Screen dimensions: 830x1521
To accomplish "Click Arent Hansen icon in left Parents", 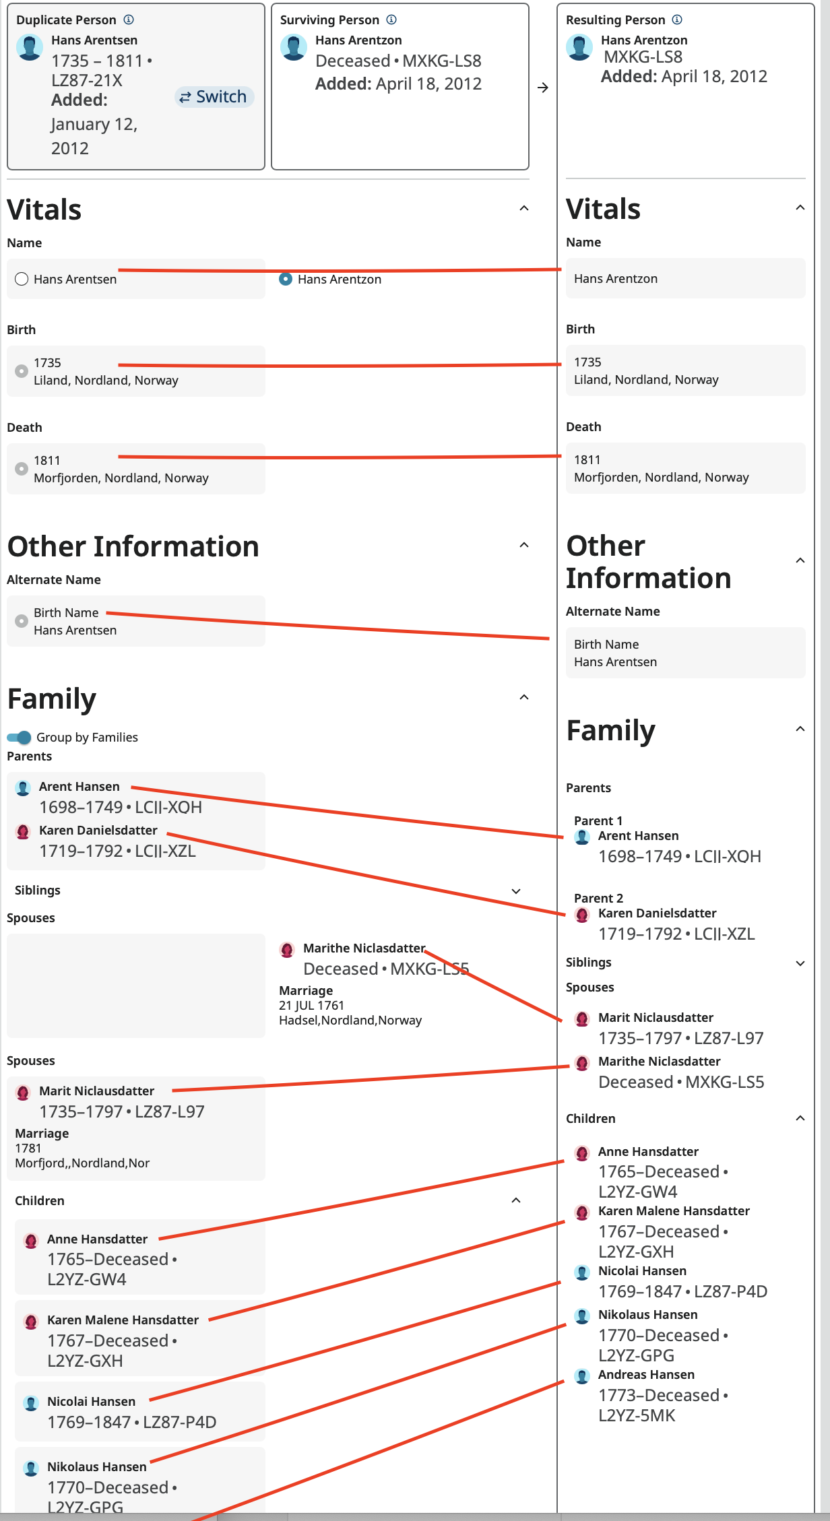I will pos(23,787).
